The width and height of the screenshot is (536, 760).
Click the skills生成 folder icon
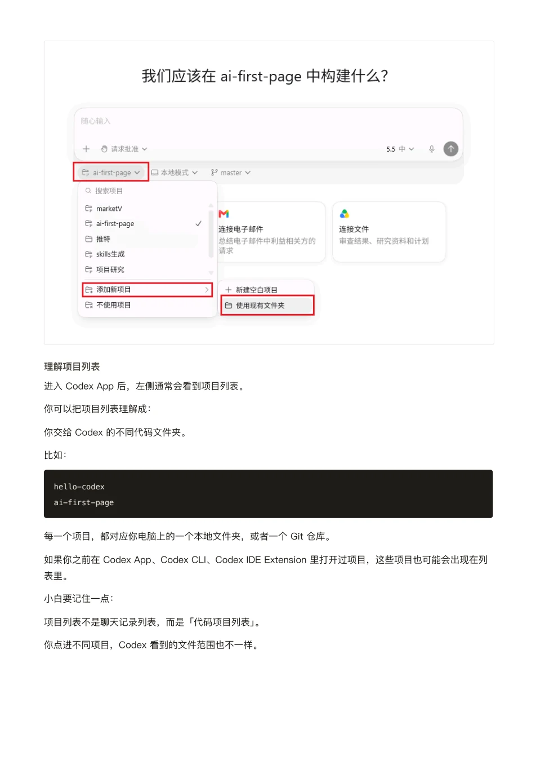point(88,254)
